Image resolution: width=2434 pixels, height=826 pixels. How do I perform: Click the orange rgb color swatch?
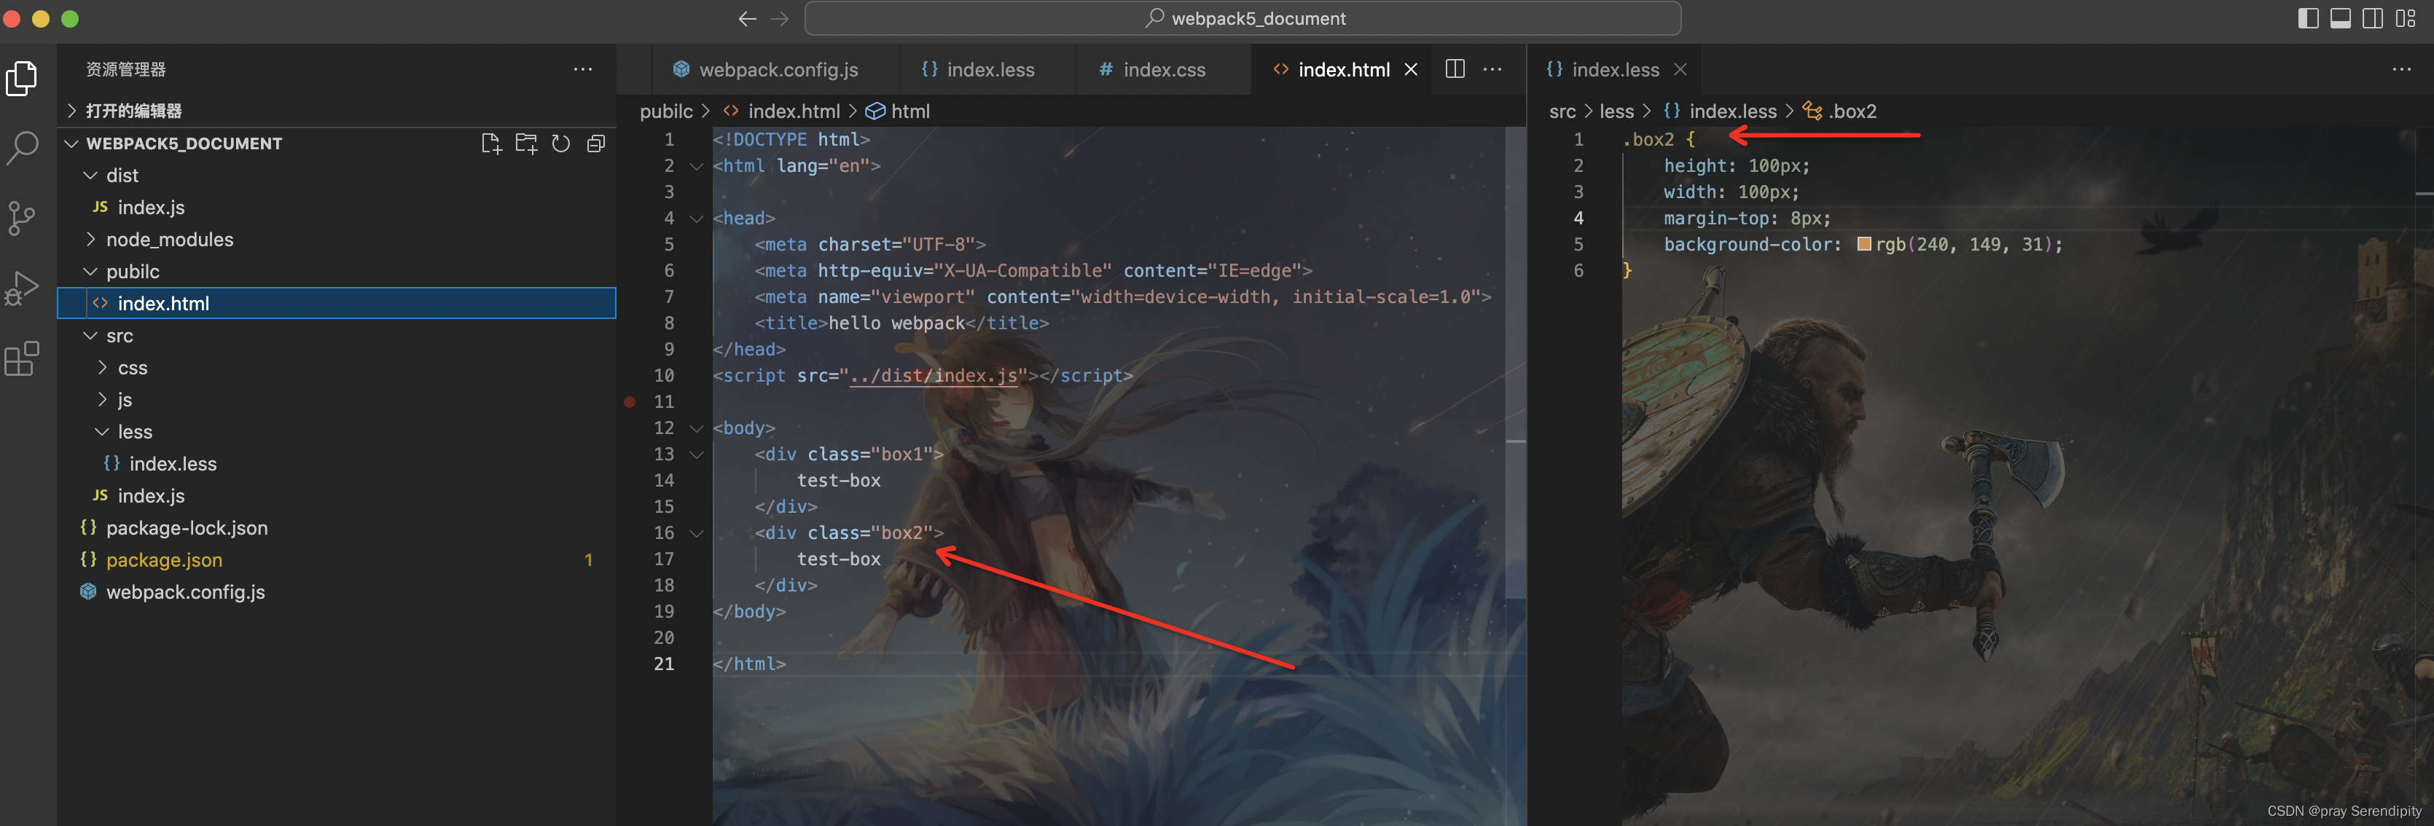click(x=1864, y=245)
